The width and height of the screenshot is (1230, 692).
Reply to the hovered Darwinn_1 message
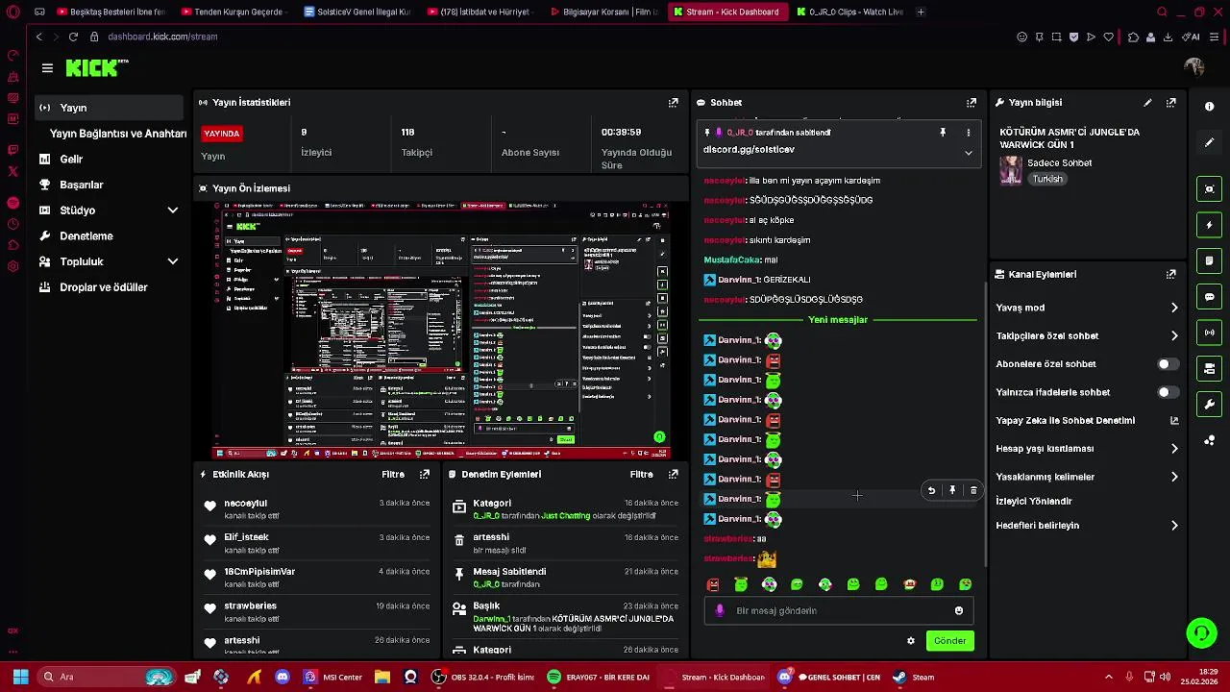931,490
